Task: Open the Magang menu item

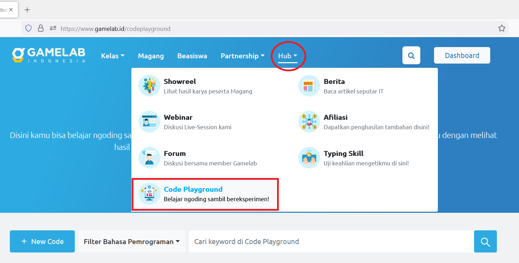Action: [x=151, y=55]
